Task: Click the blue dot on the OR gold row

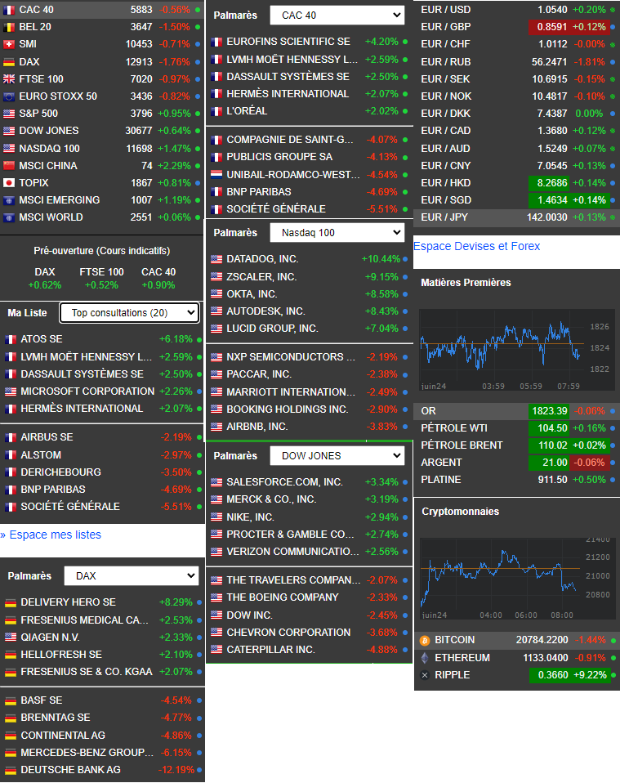Action: point(613,411)
